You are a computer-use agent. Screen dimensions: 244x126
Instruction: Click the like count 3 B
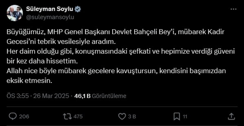[132, 117]
